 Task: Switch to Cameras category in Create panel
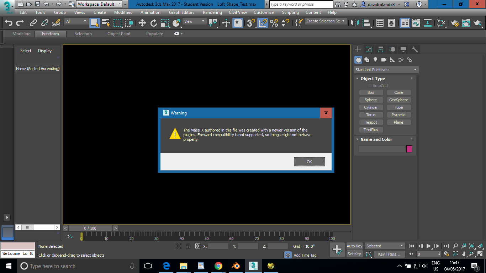[384, 60]
